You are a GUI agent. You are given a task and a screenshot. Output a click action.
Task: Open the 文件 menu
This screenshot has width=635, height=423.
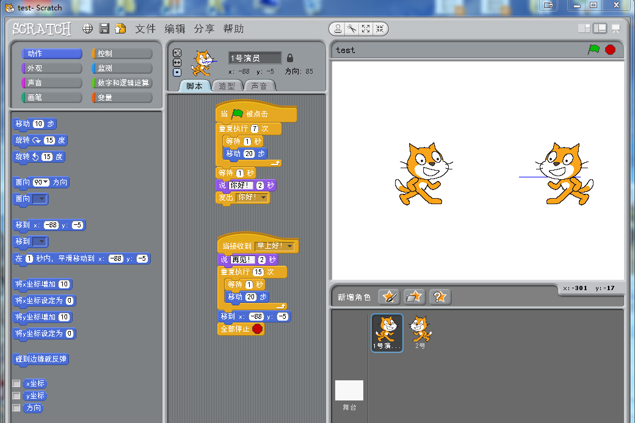(145, 29)
